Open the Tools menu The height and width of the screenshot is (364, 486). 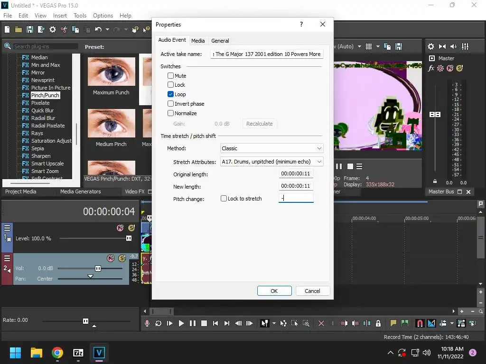[80, 16]
